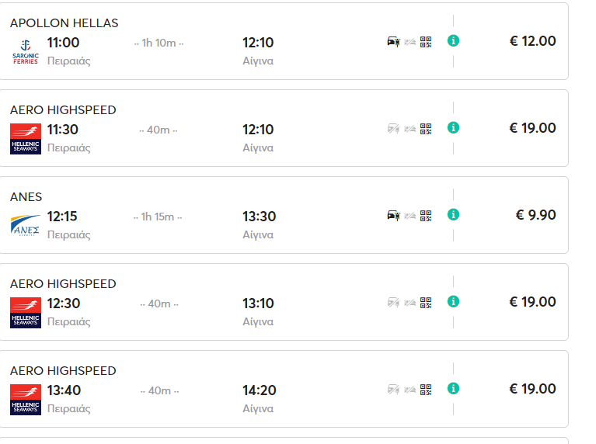Viewport: 596px width, 444px height.
Task: Click info icon on Aero Highspeed 13:40 trip
Action: 453,389
